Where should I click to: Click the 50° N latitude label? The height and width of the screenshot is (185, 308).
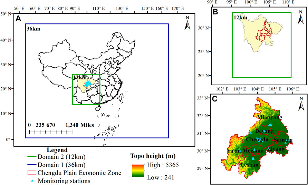point(6,13)
